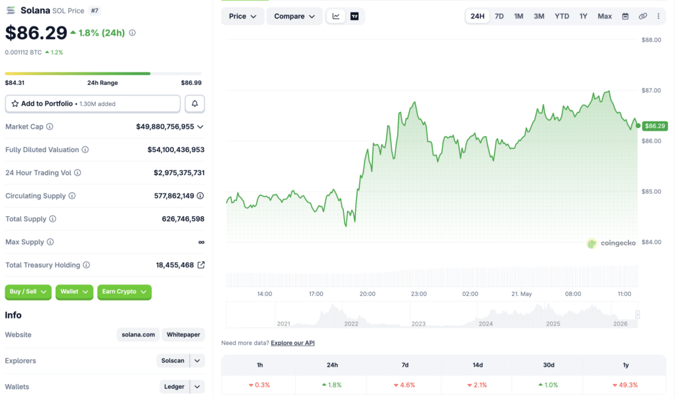The width and height of the screenshot is (680, 398).
Task: Open Total Supply info icon
Action: (52, 219)
